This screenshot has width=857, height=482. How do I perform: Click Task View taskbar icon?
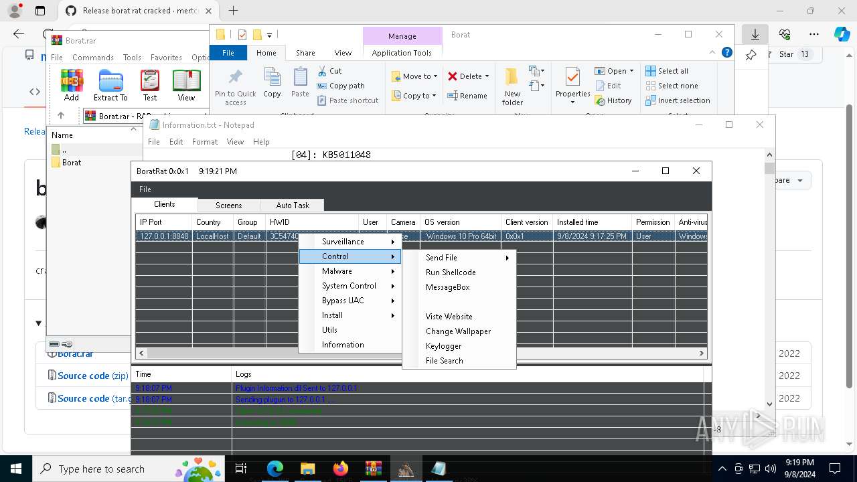tap(241, 469)
